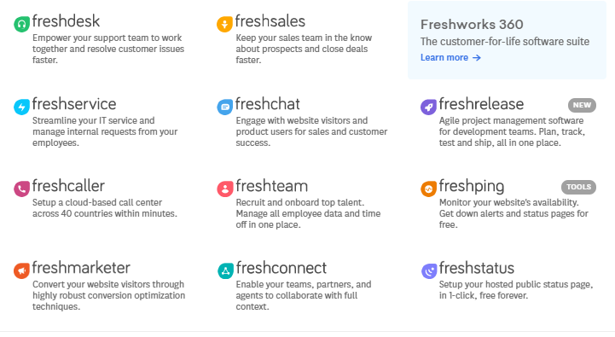The image size is (615, 337).
Task: Open the Learn more link
Action: (x=444, y=58)
